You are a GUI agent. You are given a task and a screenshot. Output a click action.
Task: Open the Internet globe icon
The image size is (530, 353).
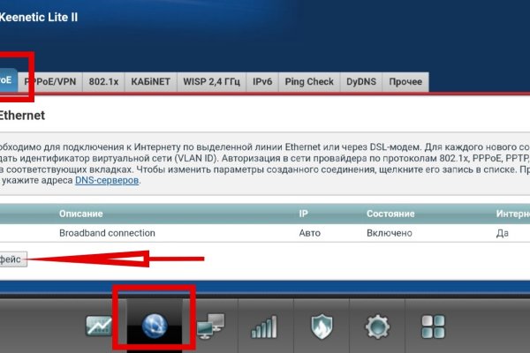(155, 322)
